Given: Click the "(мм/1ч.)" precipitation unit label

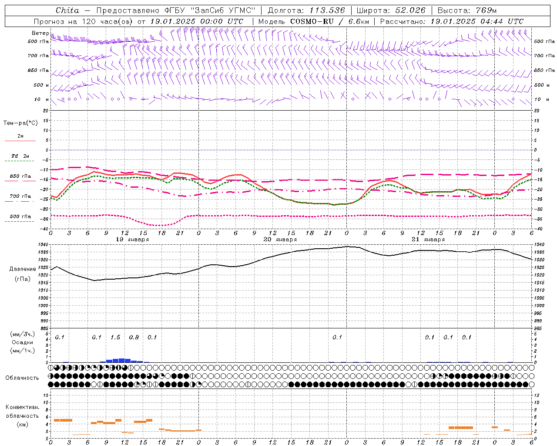Looking at the screenshot, I should click(x=23, y=351).
